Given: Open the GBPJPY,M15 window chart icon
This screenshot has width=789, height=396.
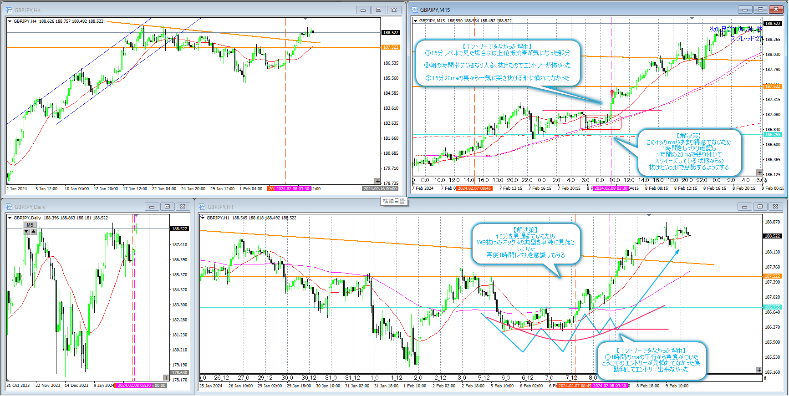Looking at the screenshot, I should [x=415, y=10].
